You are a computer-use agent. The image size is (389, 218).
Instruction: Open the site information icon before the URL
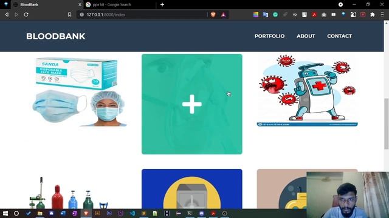pyautogui.click(x=81, y=15)
